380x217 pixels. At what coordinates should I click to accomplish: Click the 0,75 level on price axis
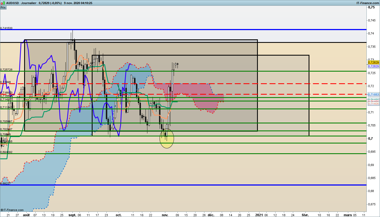click(x=371, y=7)
